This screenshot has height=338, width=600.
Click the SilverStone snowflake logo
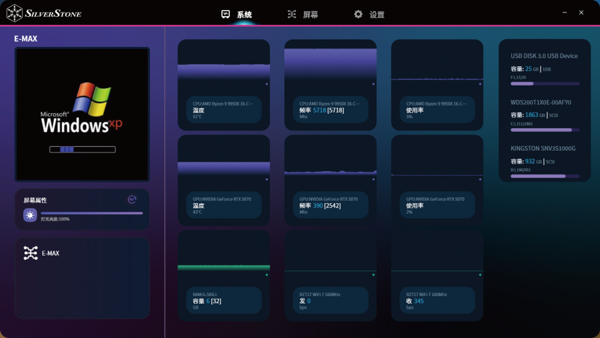(14, 13)
